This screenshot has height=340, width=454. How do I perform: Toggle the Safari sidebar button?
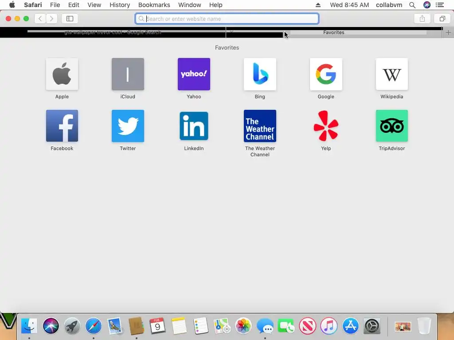click(70, 19)
